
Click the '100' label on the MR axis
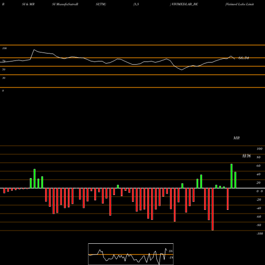tap(259, 149)
